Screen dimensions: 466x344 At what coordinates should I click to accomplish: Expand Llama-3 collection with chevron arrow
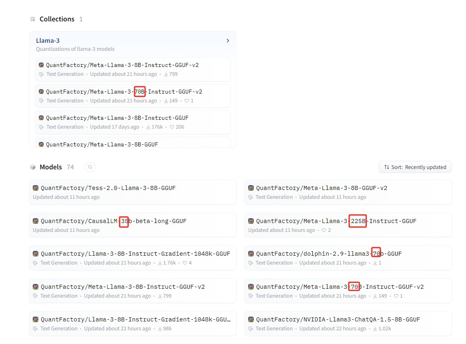coord(228,41)
